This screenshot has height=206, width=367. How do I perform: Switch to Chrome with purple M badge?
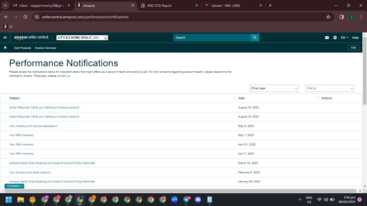coord(44,200)
